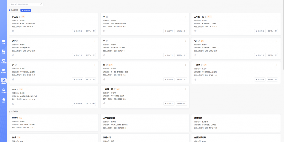
Task: Go to the 我的 sidebar tab
Action: pyautogui.click(x=4, y=100)
